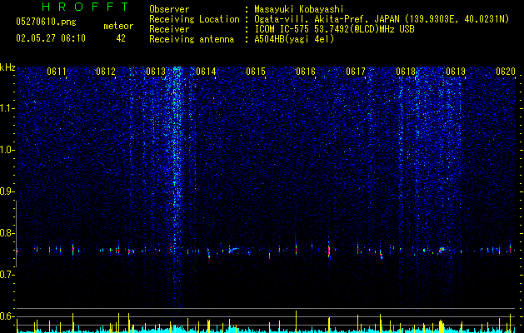Click the Receiving antenna field label

pos(192,39)
